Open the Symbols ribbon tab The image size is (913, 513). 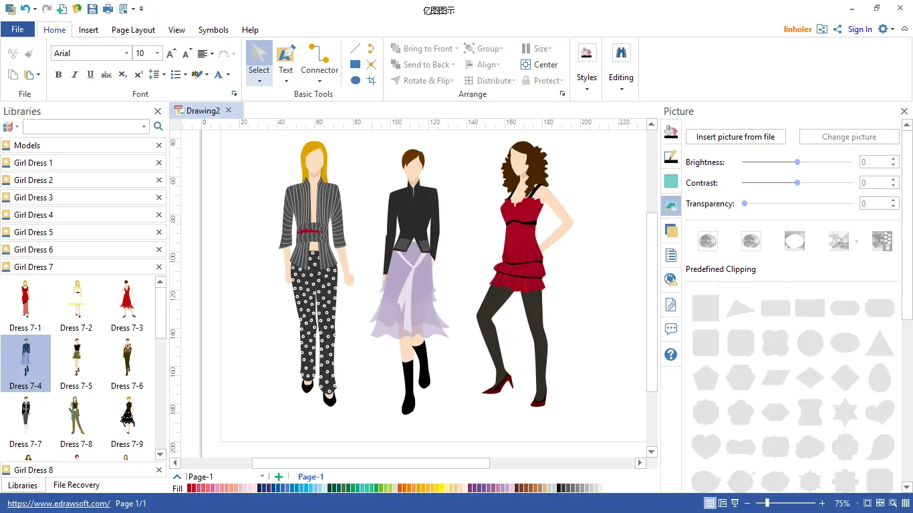tap(213, 30)
